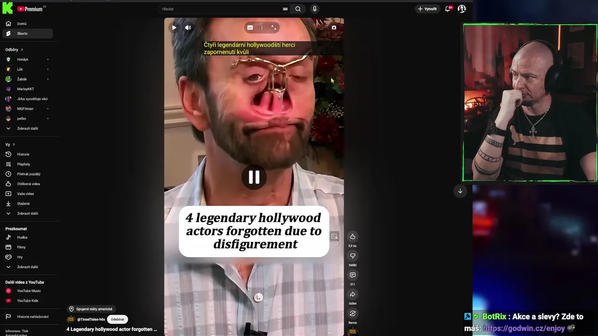This screenshot has width=598, height=336.
Task: Open Informace footer link
Action: tap(13, 331)
